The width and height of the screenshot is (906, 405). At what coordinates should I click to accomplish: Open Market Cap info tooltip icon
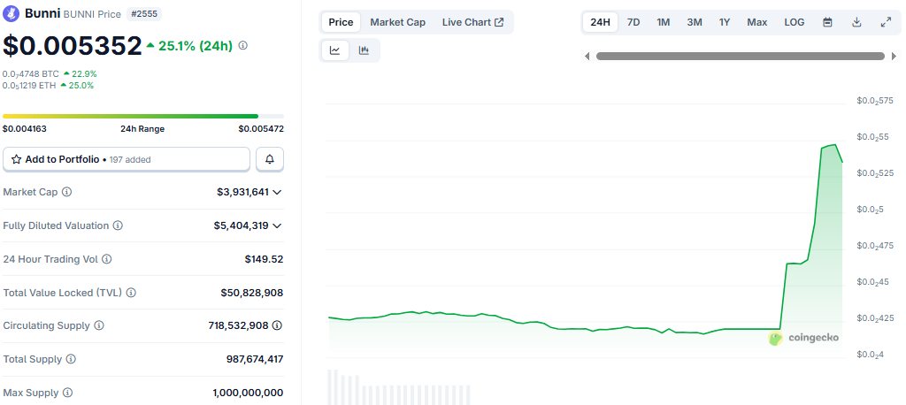click(67, 192)
